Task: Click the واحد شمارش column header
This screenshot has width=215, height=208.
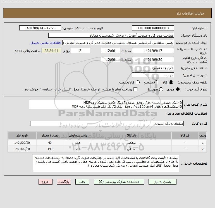Action: pyautogui.click(x=78, y=135)
